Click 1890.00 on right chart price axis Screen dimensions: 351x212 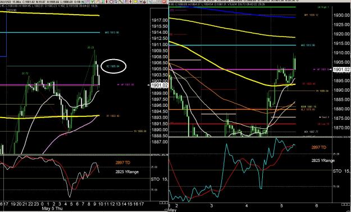click(341, 90)
